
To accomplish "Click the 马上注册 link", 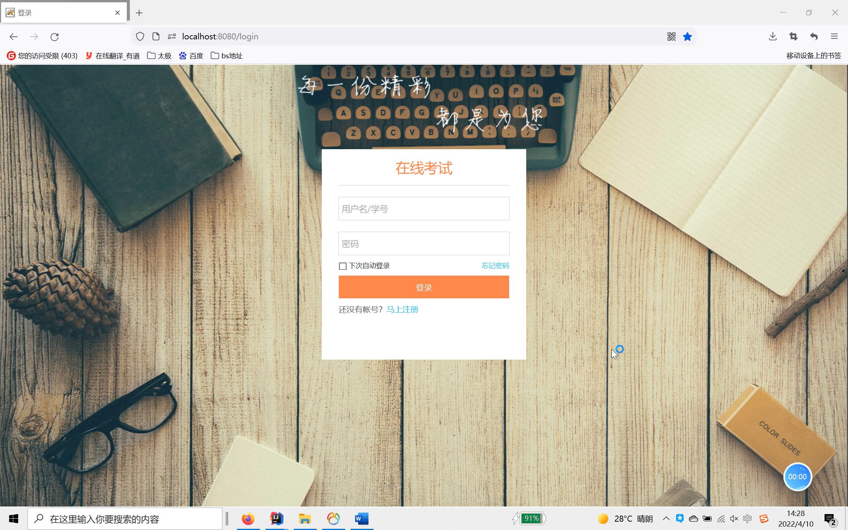I will [x=402, y=310].
